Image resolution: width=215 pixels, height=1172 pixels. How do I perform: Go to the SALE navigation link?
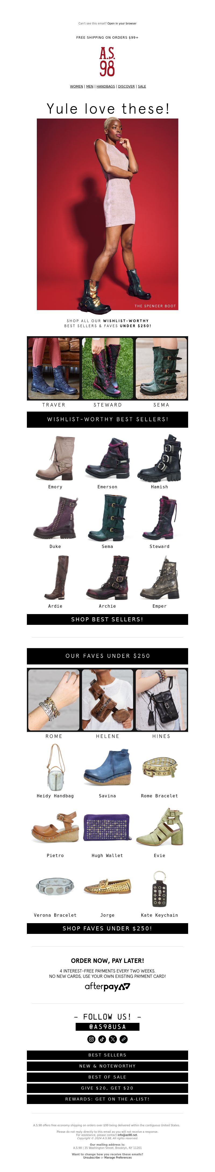(142, 87)
